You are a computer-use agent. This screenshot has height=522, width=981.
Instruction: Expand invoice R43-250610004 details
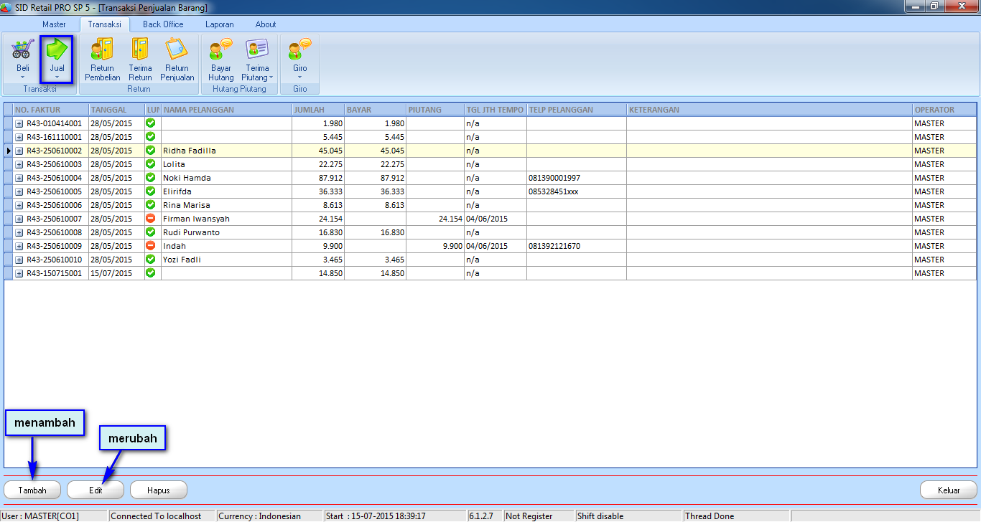[x=19, y=178]
